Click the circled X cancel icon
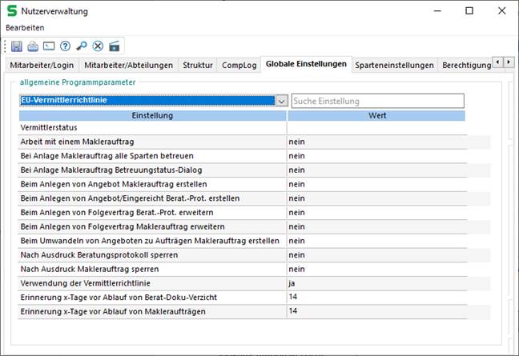The image size is (519, 356). click(98, 46)
